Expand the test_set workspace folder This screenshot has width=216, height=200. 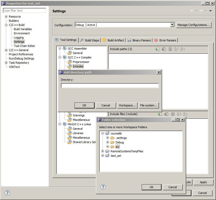tap(102, 156)
